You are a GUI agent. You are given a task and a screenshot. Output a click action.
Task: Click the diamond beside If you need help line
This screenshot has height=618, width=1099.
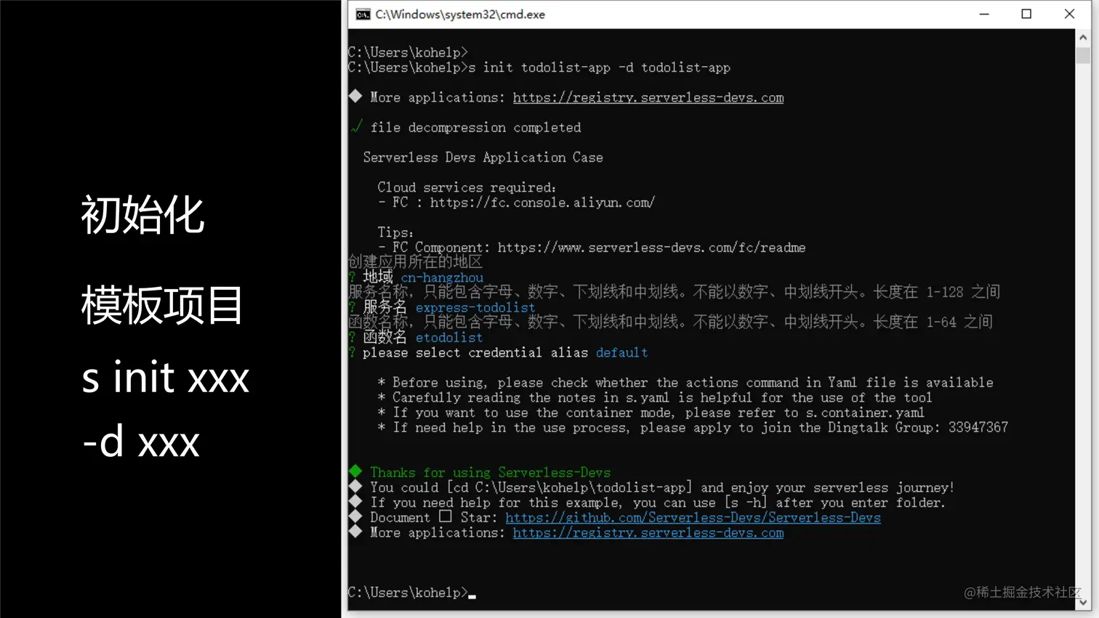355,502
